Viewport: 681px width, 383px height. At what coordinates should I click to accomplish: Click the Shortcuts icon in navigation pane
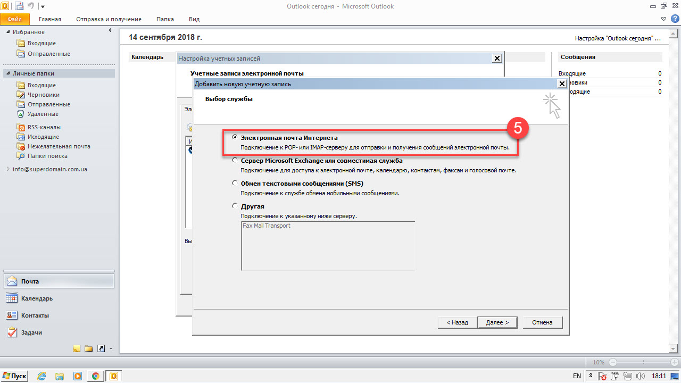pyautogui.click(x=101, y=349)
